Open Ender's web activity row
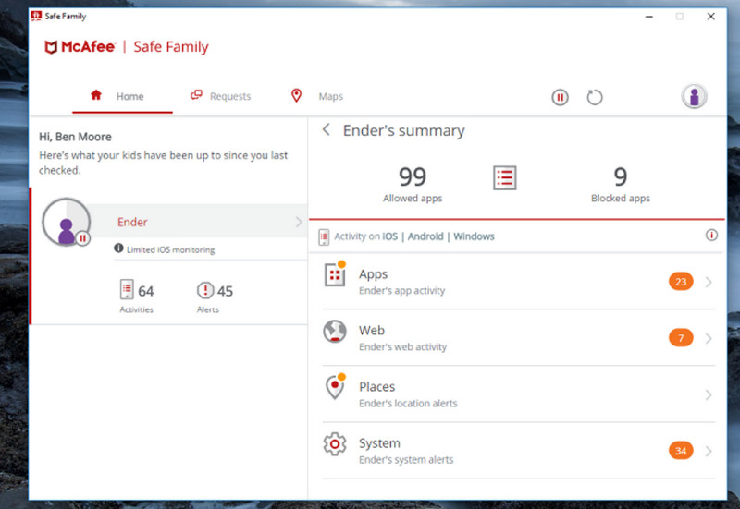740x509 pixels. (519, 338)
